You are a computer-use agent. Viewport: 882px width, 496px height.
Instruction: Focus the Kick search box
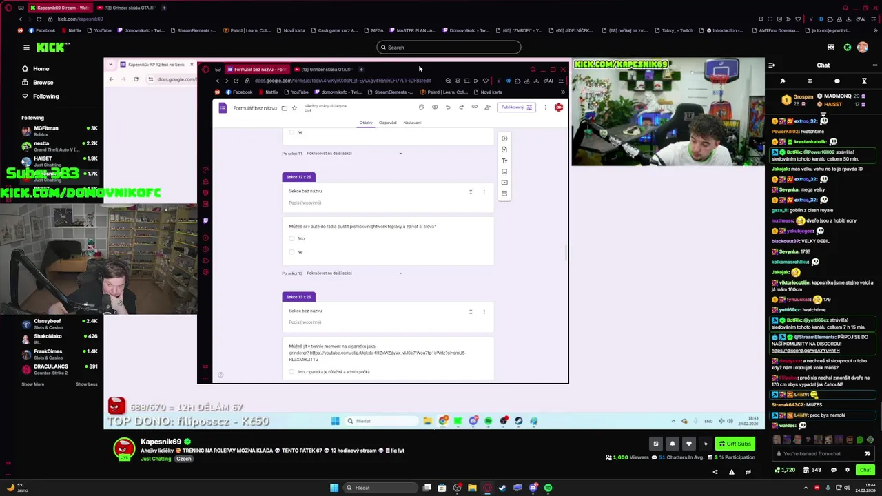coord(449,48)
